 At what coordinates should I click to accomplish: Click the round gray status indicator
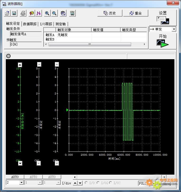[x=8, y=56]
